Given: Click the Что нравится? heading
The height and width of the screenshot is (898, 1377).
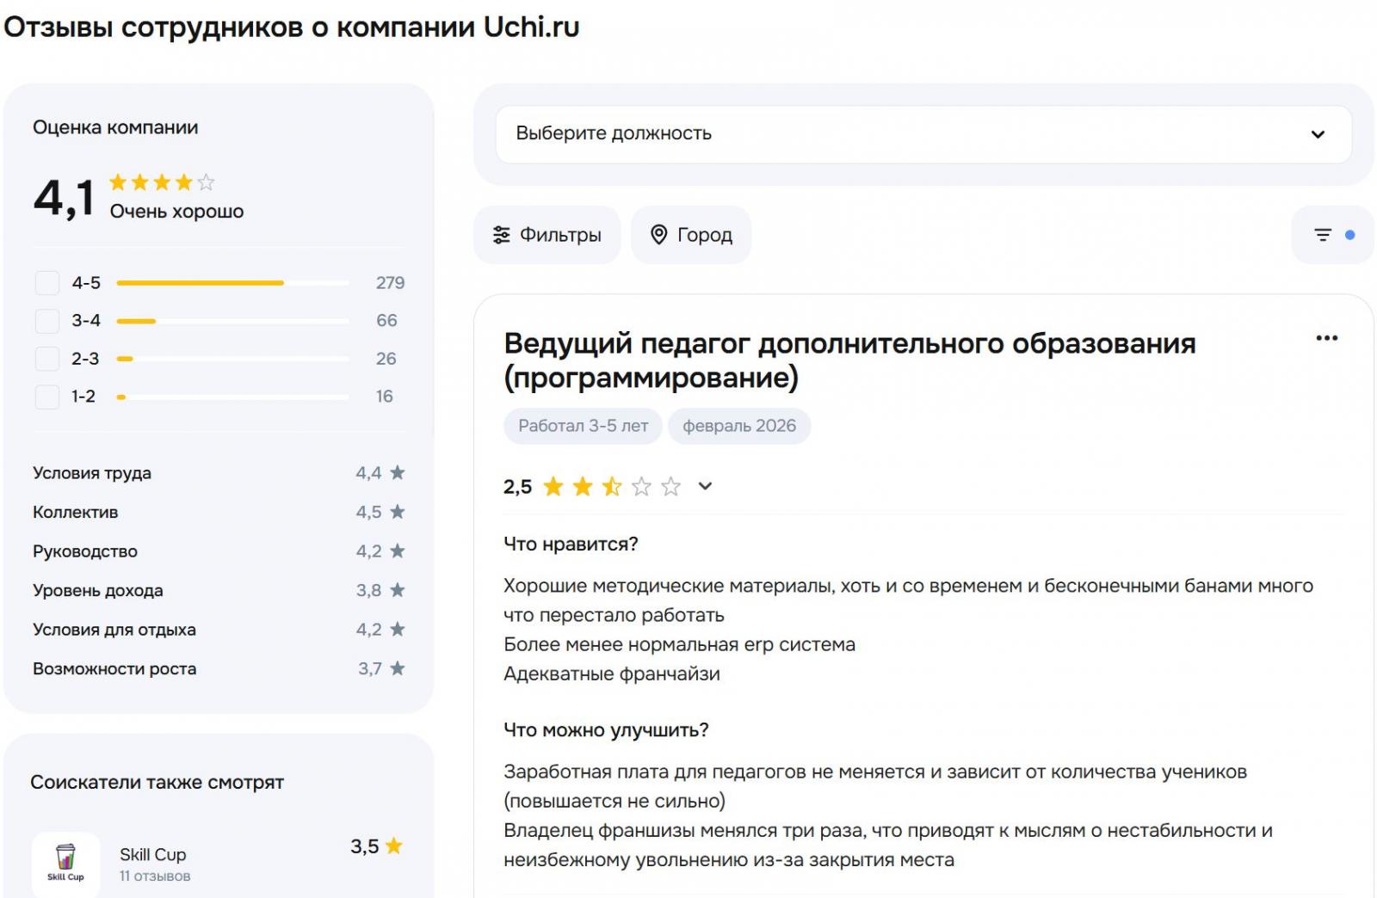Looking at the screenshot, I should tap(571, 544).
